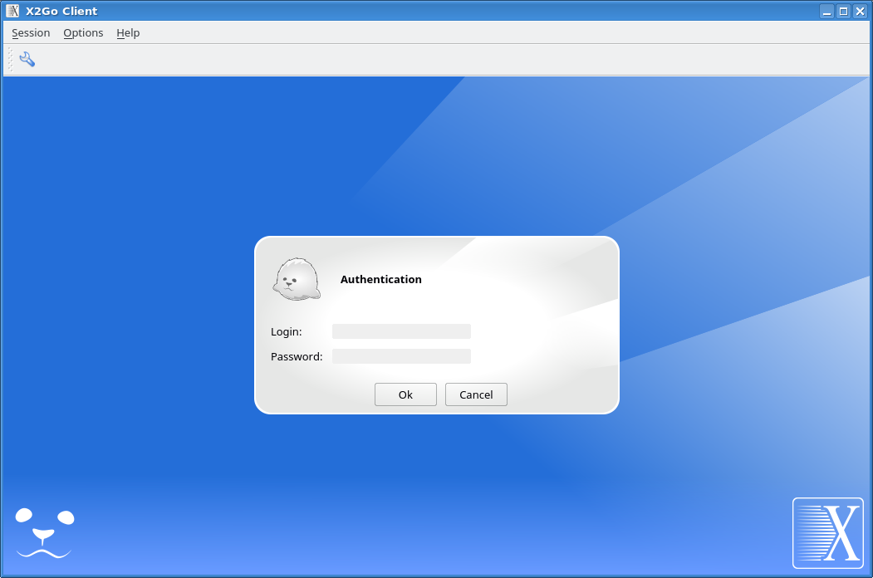Open the Session menu
873x578 pixels.
point(31,33)
